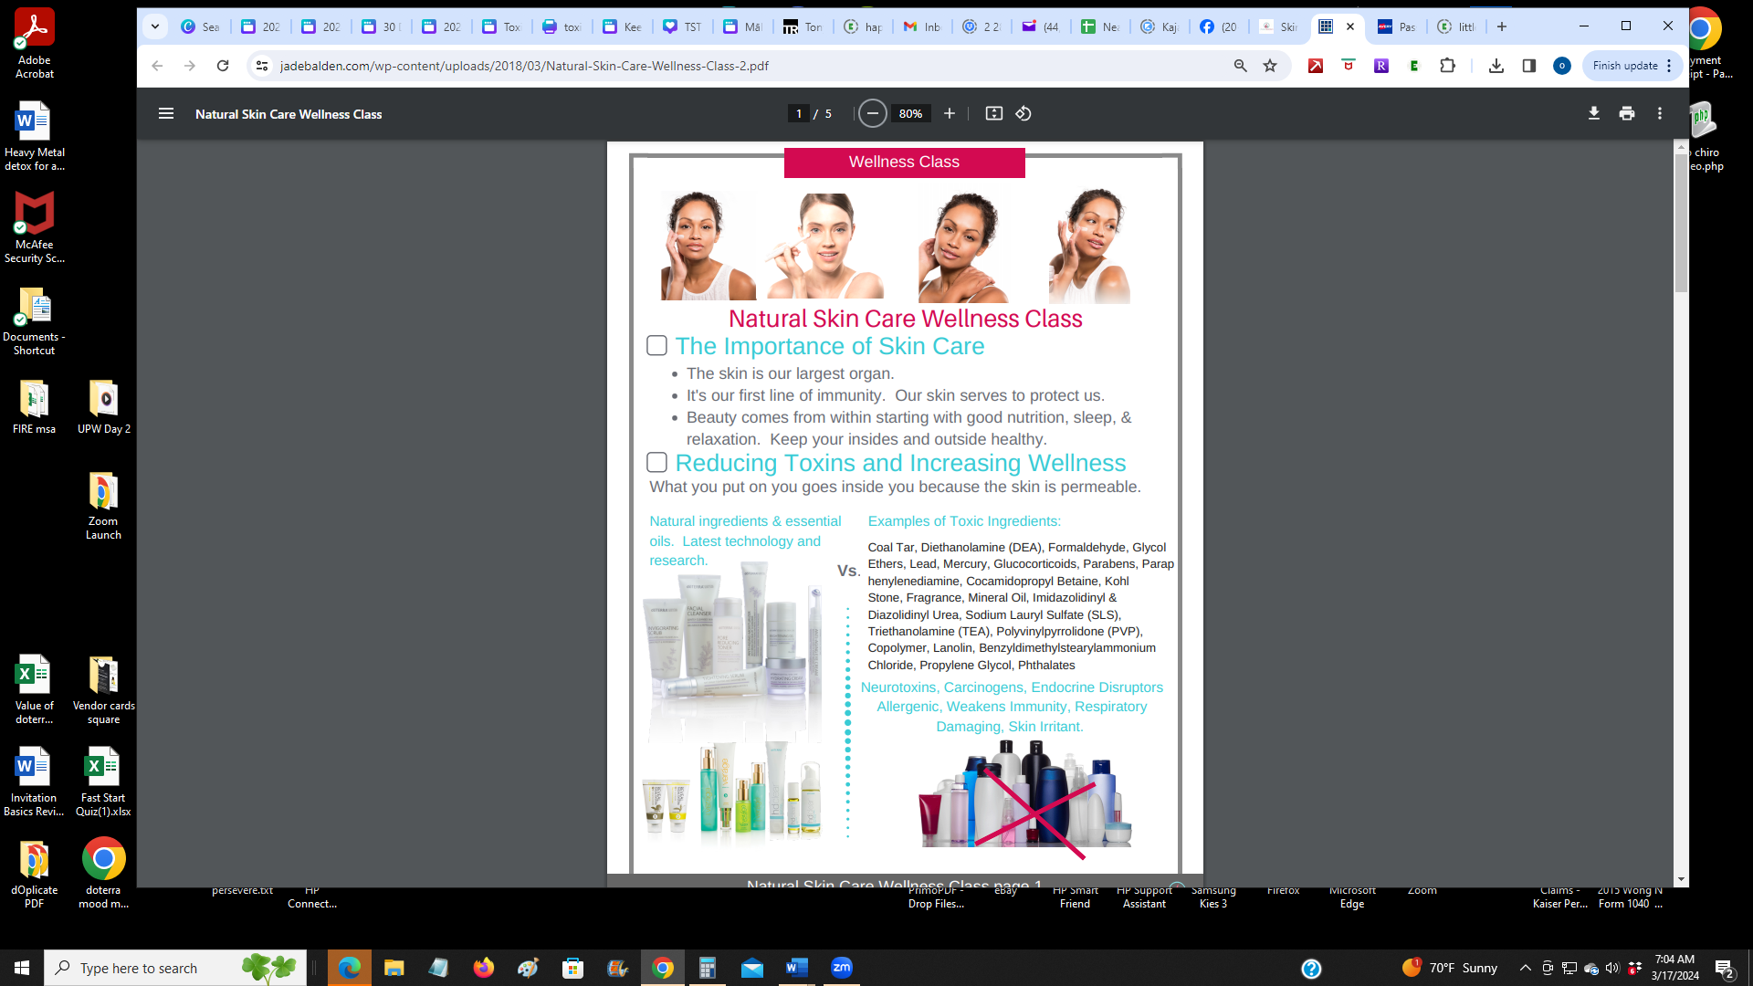
Task: Check Reducing Toxins and Increasing Wellness box
Action: point(656,462)
